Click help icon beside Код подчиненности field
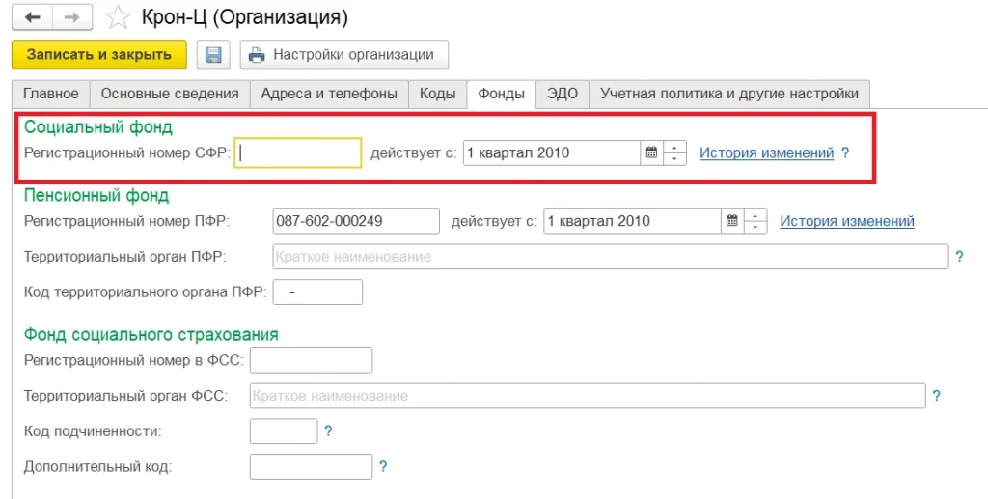988x499 pixels. click(328, 431)
